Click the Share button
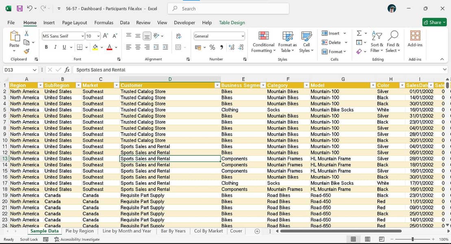 (x=434, y=22)
